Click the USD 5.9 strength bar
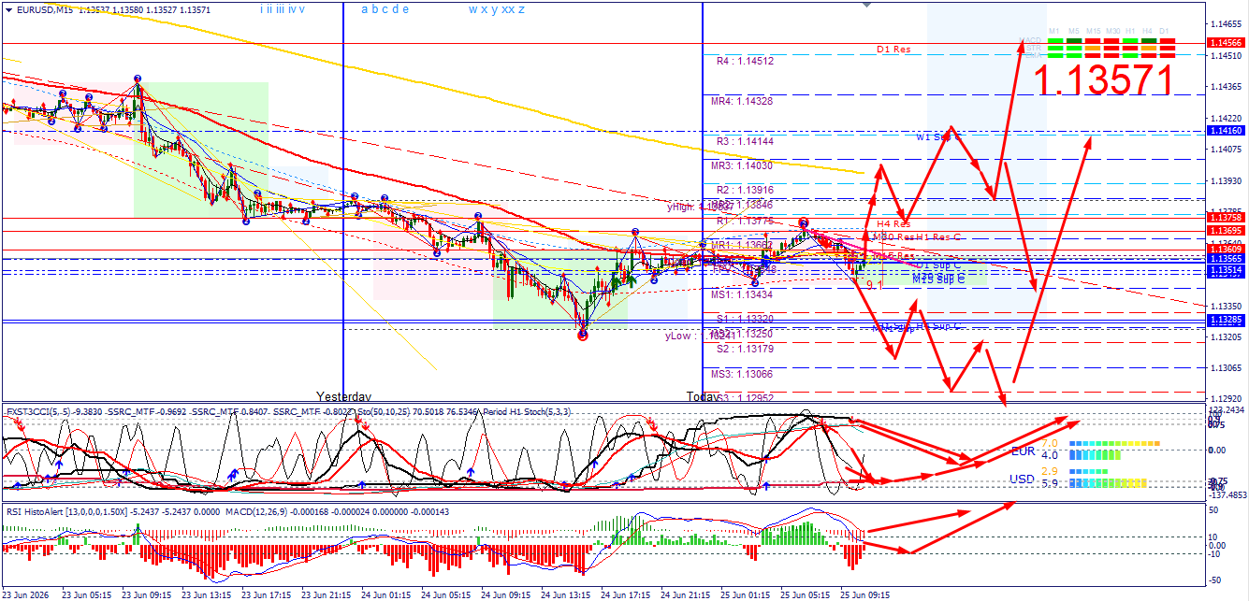The image size is (1249, 601). (x=1108, y=483)
